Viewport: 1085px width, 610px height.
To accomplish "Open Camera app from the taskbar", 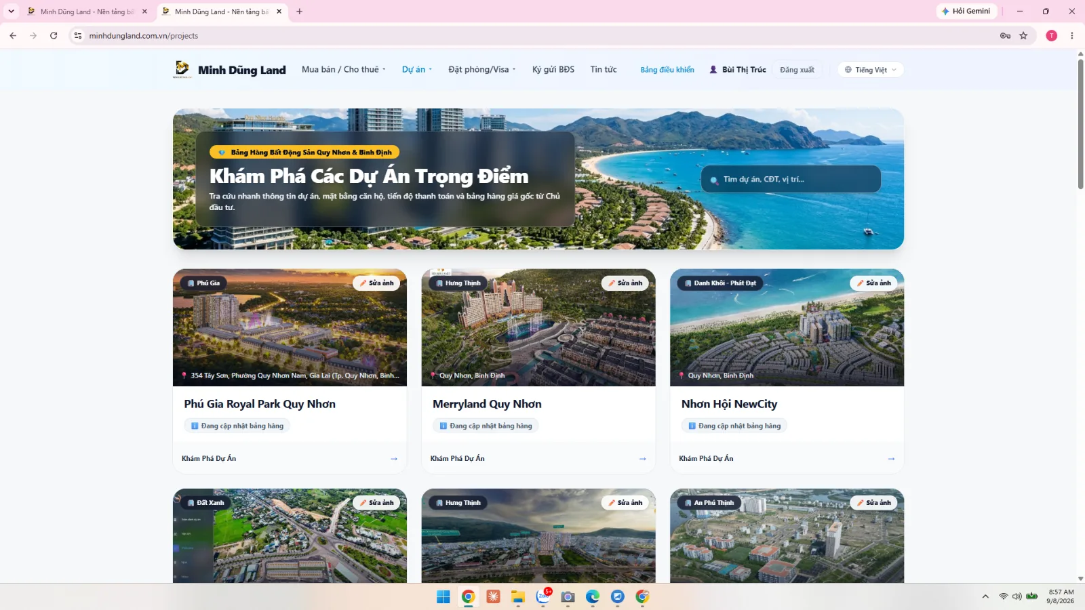I will [568, 596].
